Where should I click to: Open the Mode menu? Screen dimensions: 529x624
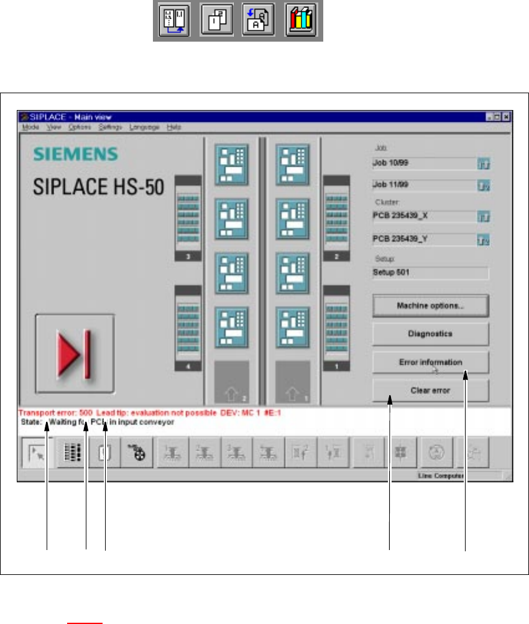pyautogui.click(x=30, y=127)
